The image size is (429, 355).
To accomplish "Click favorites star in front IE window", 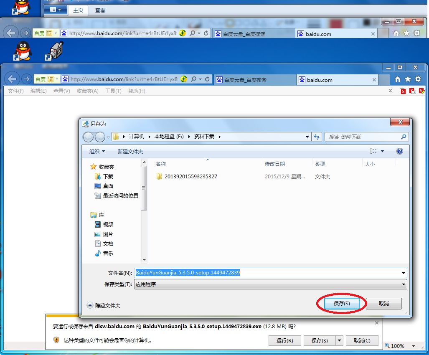I will 408,79.
